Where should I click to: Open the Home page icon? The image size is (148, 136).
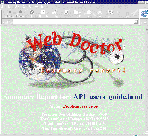click(55, 14)
